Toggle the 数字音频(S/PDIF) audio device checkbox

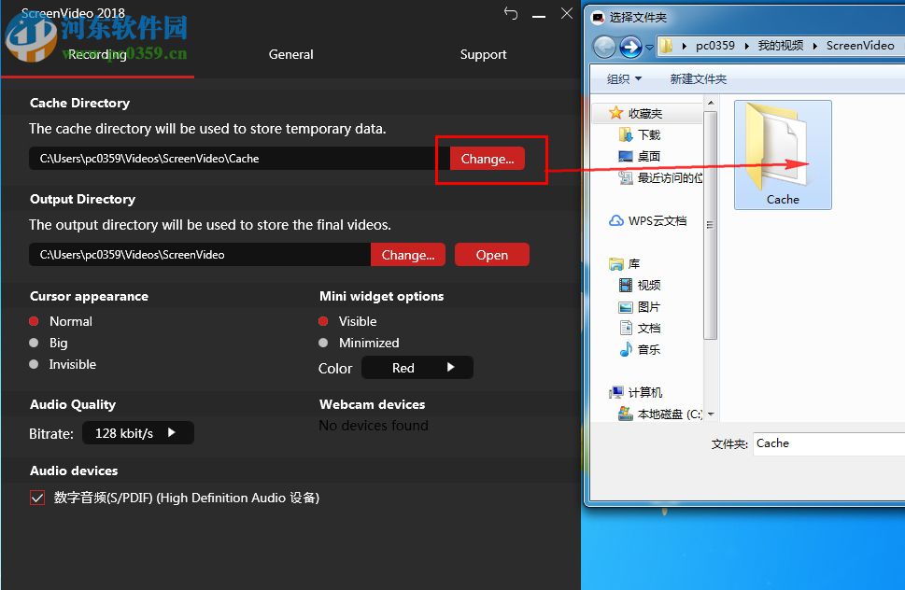(x=37, y=498)
